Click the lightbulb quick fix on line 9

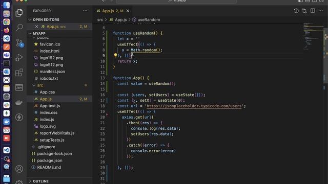(x=115, y=55)
